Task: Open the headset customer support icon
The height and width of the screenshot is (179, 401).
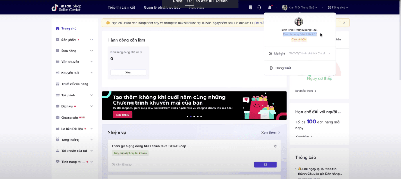Action: coord(259,7)
